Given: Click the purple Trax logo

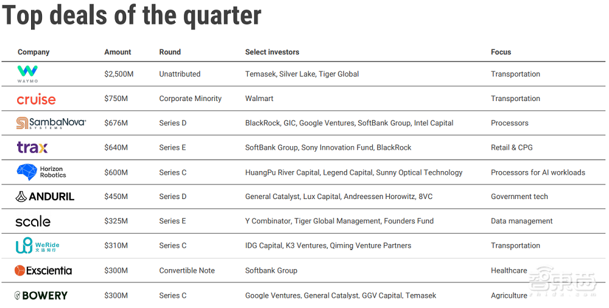Looking at the screenshot, I should point(32,147).
